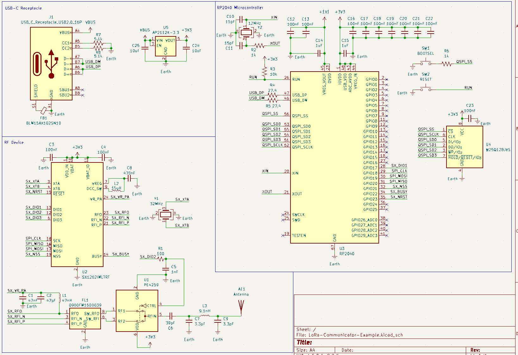The height and width of the screenshot is (355, 518).
Task: Click the W25Q128JVS flash U4 symbol
Action: pyautogui.click(x=464, y=147)
